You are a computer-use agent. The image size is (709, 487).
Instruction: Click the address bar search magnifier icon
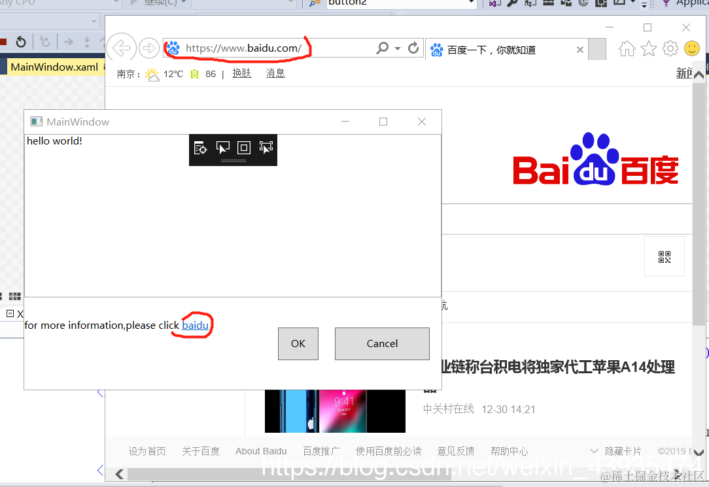point(381,48)
